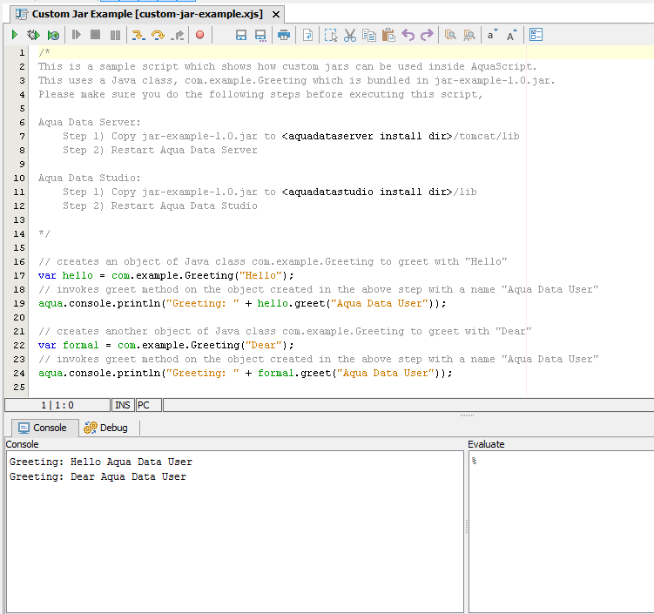This screenshot has width=654, height=614.
Task: Click the PC line-ending indicator
Action: (x=149, y=405)
